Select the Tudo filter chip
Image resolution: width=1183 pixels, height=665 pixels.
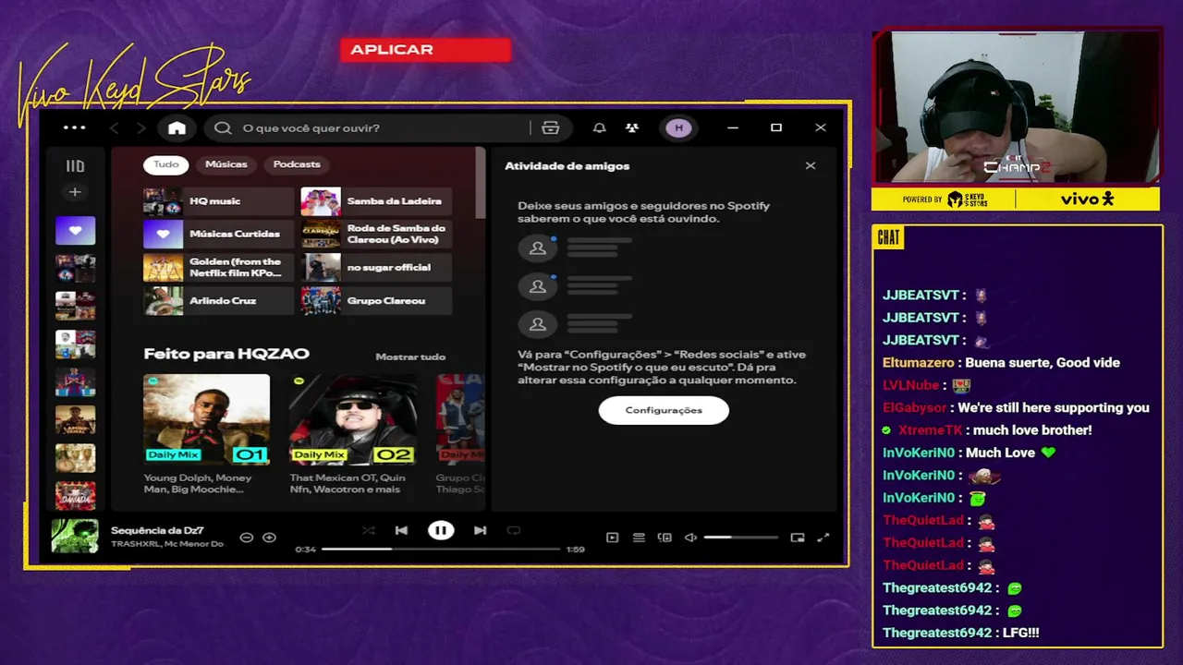click(x=166, y=164)
